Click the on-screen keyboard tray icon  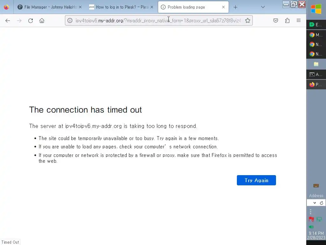[316, 186]
